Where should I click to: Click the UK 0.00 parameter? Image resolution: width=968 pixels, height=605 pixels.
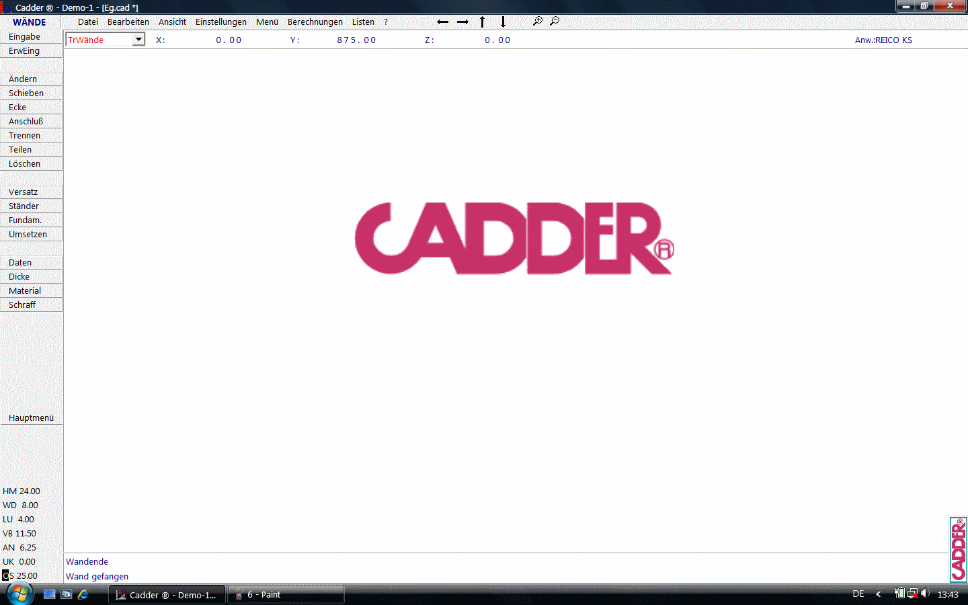pos(19,562)
